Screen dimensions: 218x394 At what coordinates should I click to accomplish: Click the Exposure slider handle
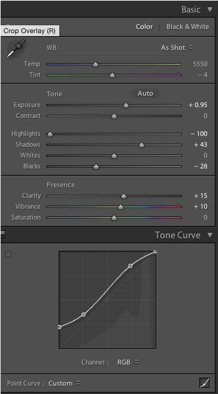pos(126,105)
